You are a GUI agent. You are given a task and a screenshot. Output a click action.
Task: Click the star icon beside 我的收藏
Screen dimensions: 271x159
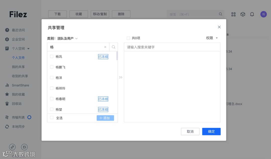coord(7,94)
